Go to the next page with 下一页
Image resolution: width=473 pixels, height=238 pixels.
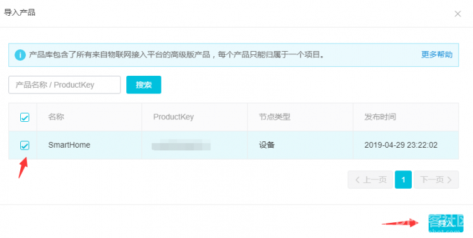tap(436, 180)
